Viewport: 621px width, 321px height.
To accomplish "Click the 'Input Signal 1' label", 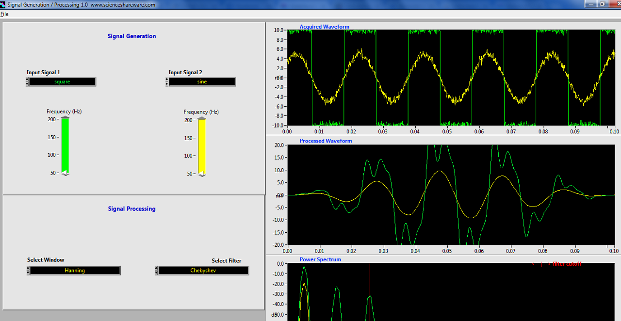I will click(x=43, y=72).
